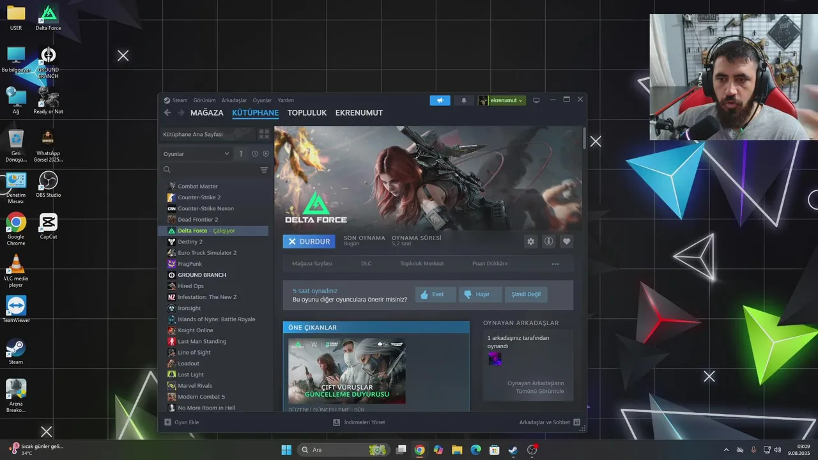This screenshot has height=460, width=818.
Task: Open Arkadaşlar ve Sohbet
Action: (550, 422)
